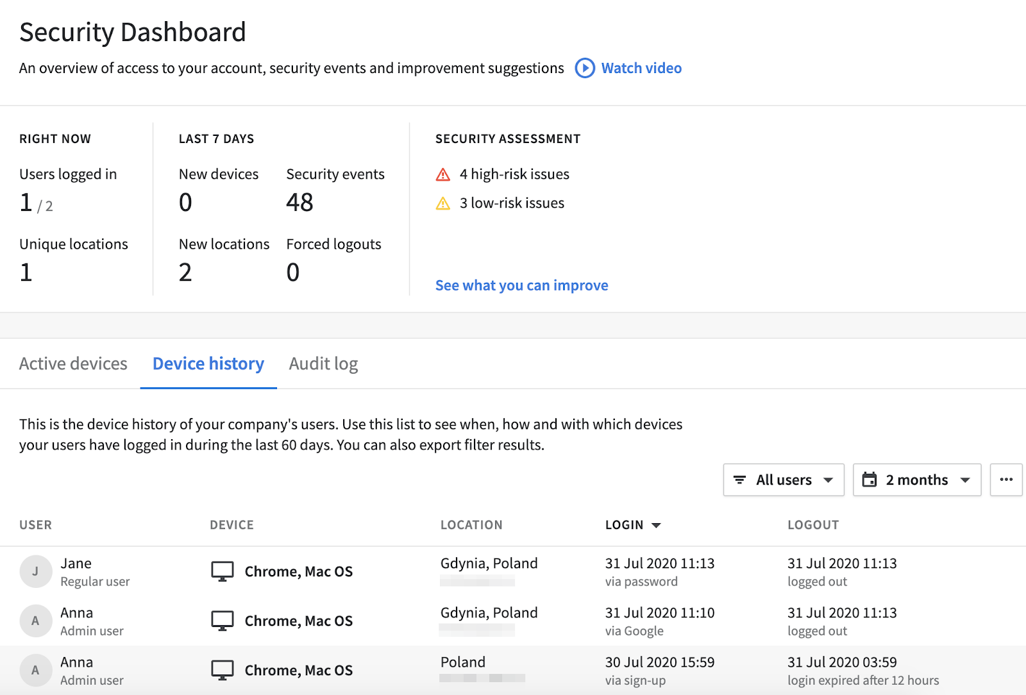
Task: Select Anna's 30 Jul 2020 login row
Action: [x=513, y=670]
